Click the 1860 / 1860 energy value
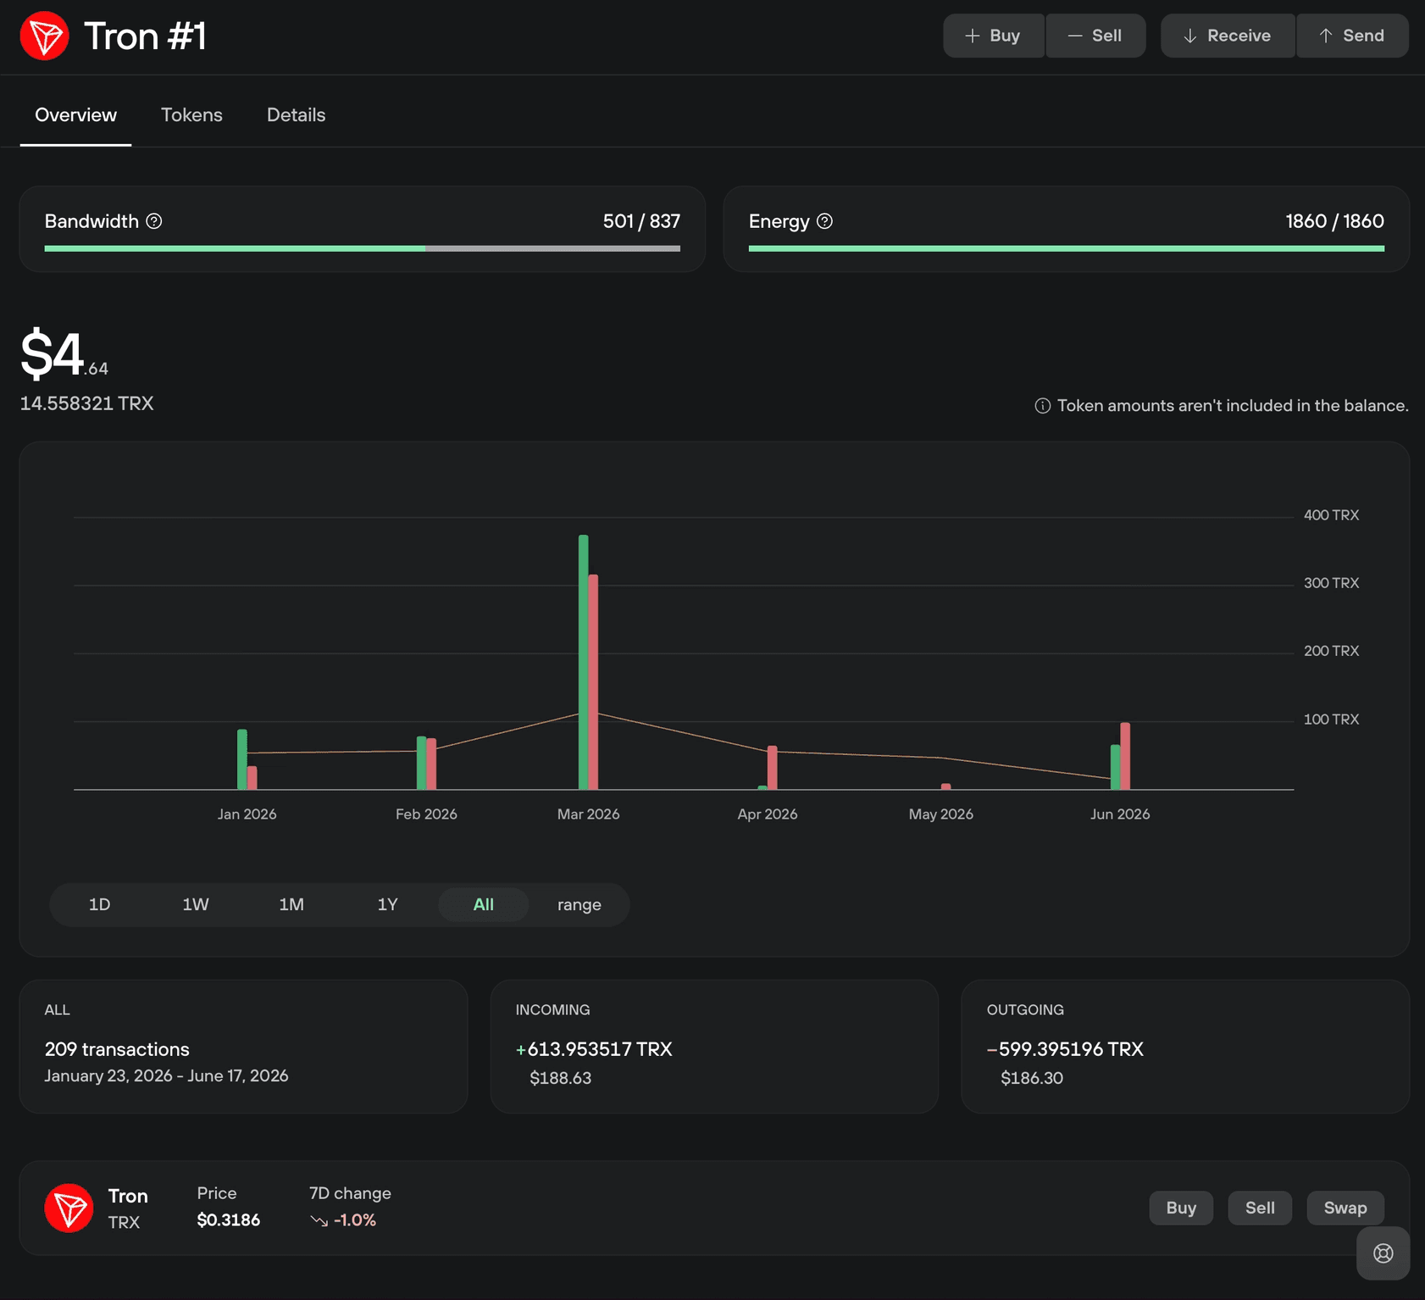1425x1300 pixels. click(x=1334, y=221)
